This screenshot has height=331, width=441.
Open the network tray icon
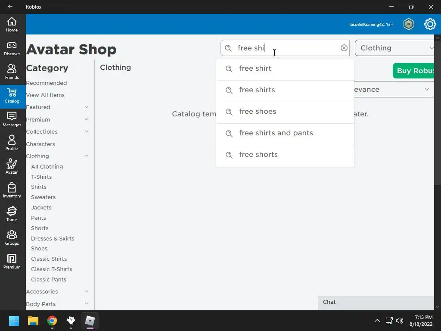(x=389, y=321)
